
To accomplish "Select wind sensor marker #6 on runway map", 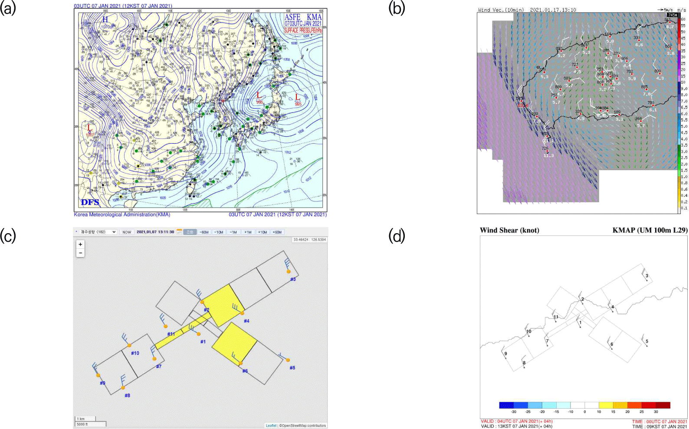I will coord(241,363).
